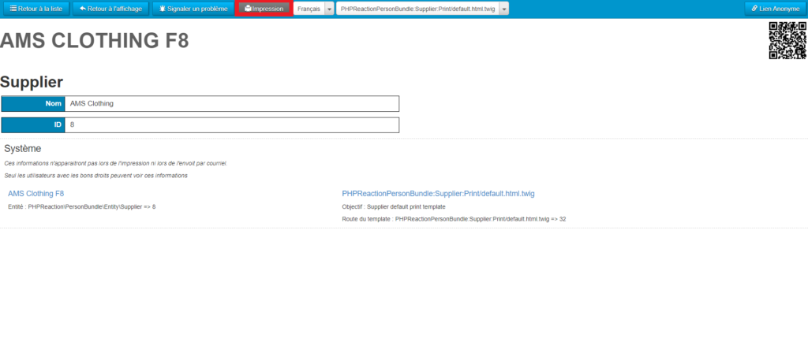The width and height of the screenshot is (808, 364).
Task: Open the Supplier:Print/default.html.twig blue link
Action: pos(439,193)
